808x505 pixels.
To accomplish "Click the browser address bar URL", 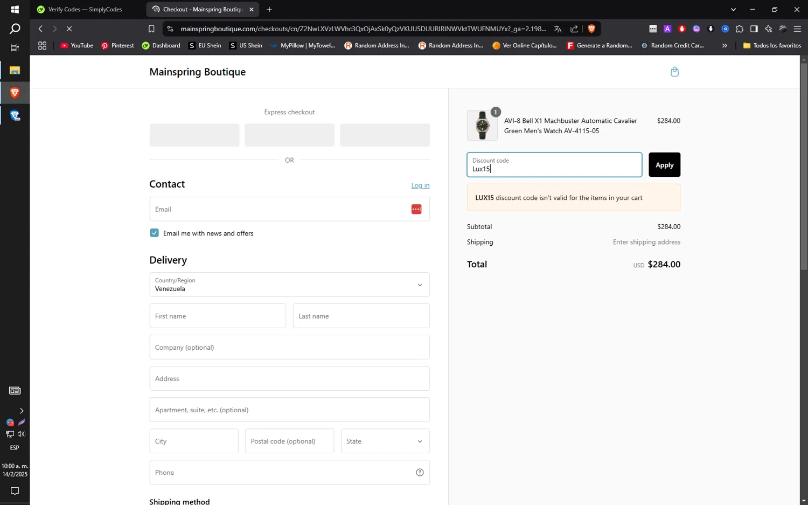I will (x=363, y=29).
